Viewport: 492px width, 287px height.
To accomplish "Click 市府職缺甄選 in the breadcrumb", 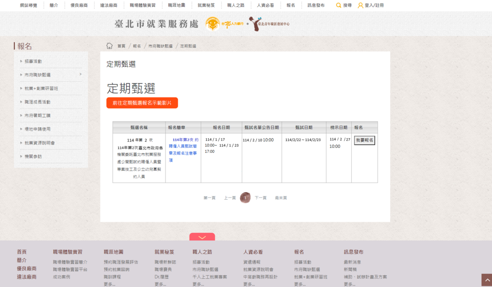I will tap(161, 46).
